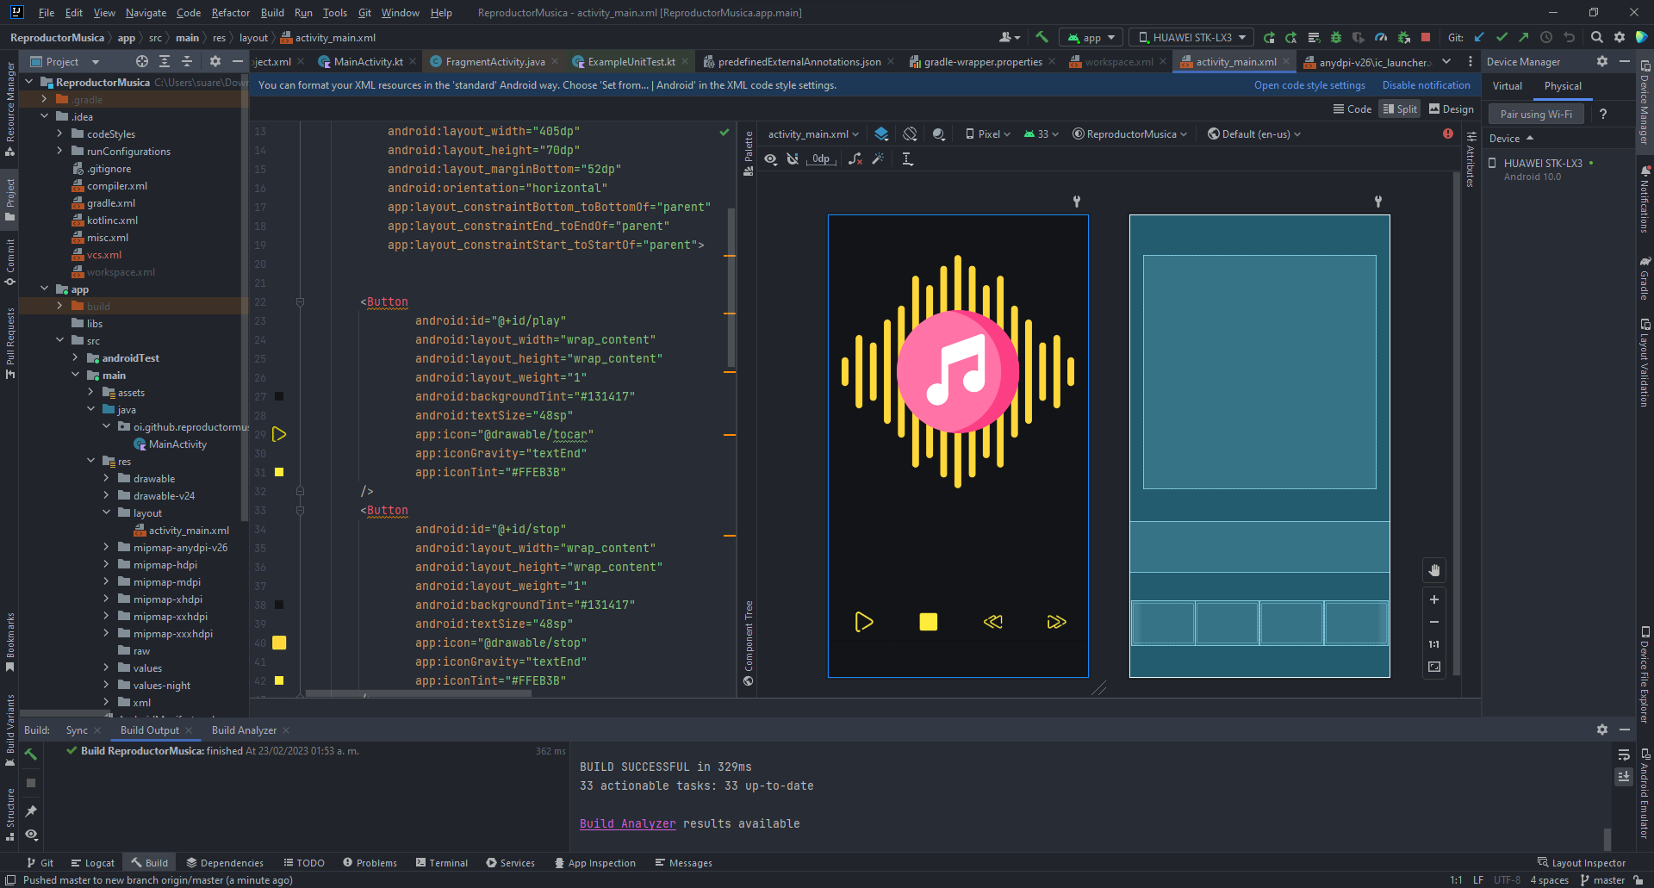
Task: Click Pair using Wi-Fi button
Action: (x=1536, y=114)
